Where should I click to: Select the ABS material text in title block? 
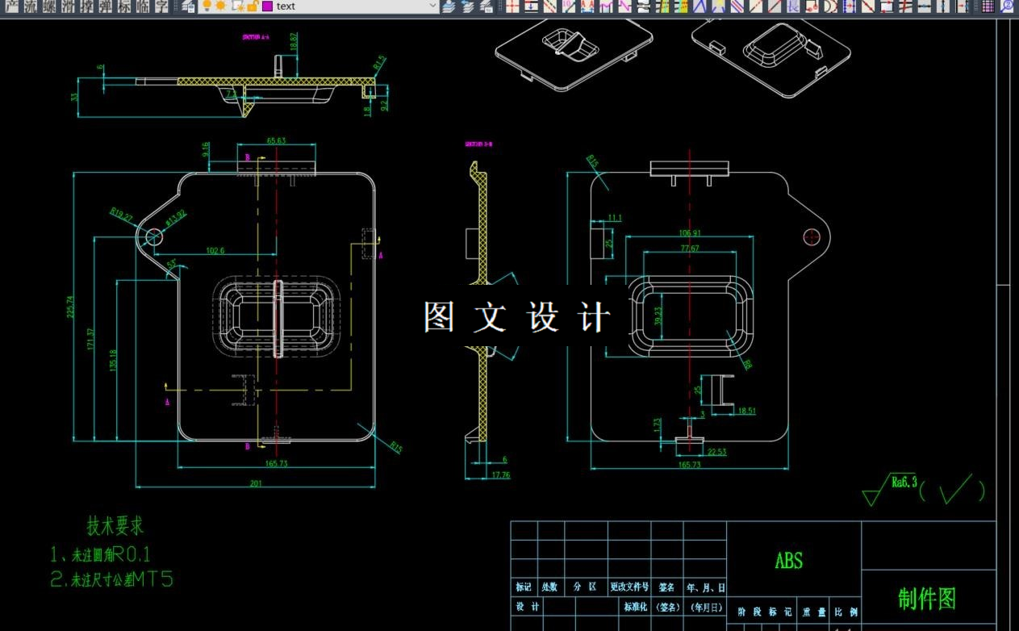788,560
